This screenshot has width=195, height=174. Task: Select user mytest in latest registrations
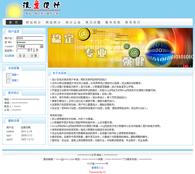click(x=10, y=131)
